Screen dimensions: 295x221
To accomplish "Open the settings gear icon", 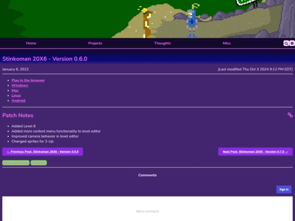I will tap(292, 44).
